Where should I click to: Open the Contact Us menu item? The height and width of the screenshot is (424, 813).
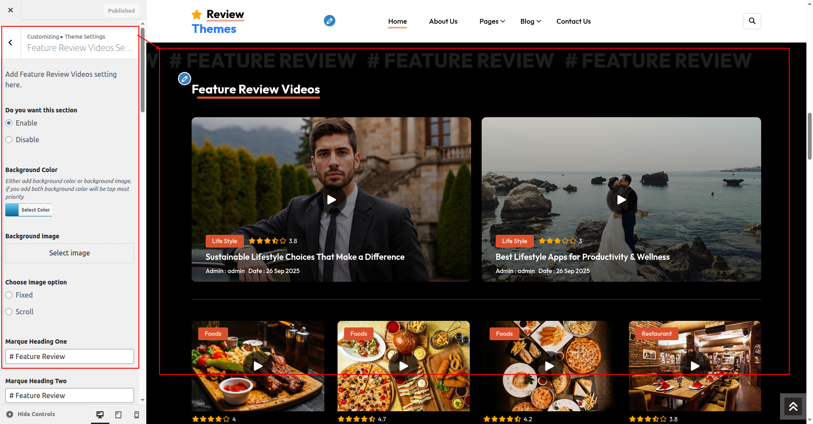pyautogui.click(x=573, y=22)
